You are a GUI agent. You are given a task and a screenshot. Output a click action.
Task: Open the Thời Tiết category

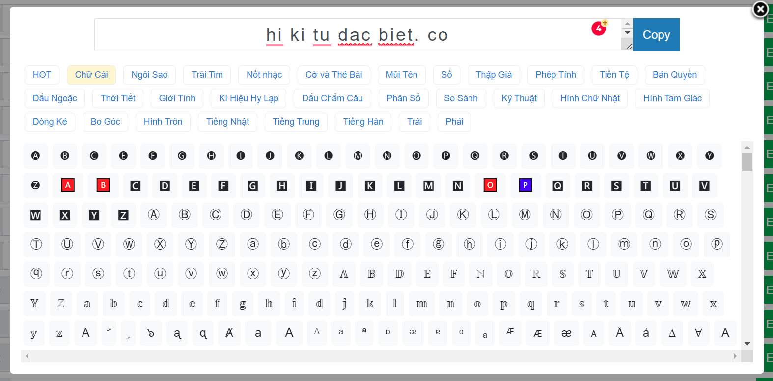(118, 98)
